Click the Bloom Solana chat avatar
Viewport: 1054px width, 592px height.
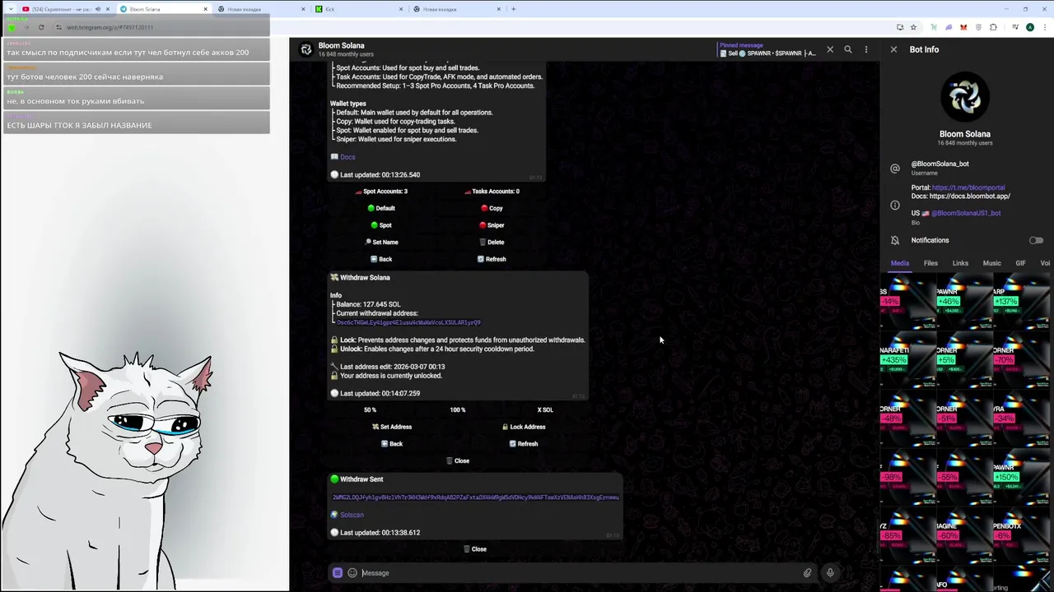click(306, 49)
